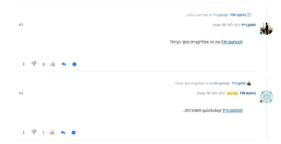Open three-dot menu on post #4
This screenshot has height=144, width=281.
(24, 132)
